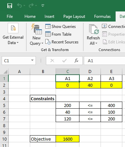125x147 pixels.
Task: Click the formula bar showing A1
Action: pyautogui.click(x=105, y=61)
